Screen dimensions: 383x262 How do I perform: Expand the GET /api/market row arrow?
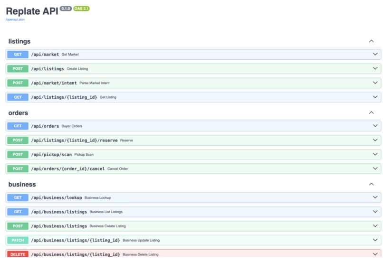tap(375, 54)
